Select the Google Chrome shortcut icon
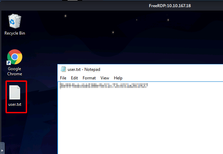The height and width of the screenshot is (154, 223). click(15, 57)
